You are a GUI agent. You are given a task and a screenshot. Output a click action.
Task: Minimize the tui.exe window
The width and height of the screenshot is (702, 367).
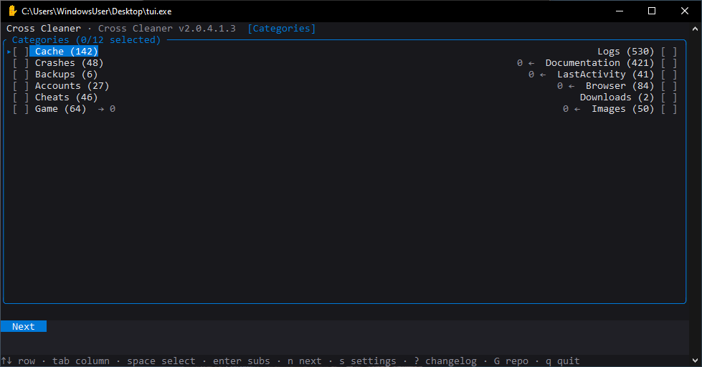coord(620,11)
